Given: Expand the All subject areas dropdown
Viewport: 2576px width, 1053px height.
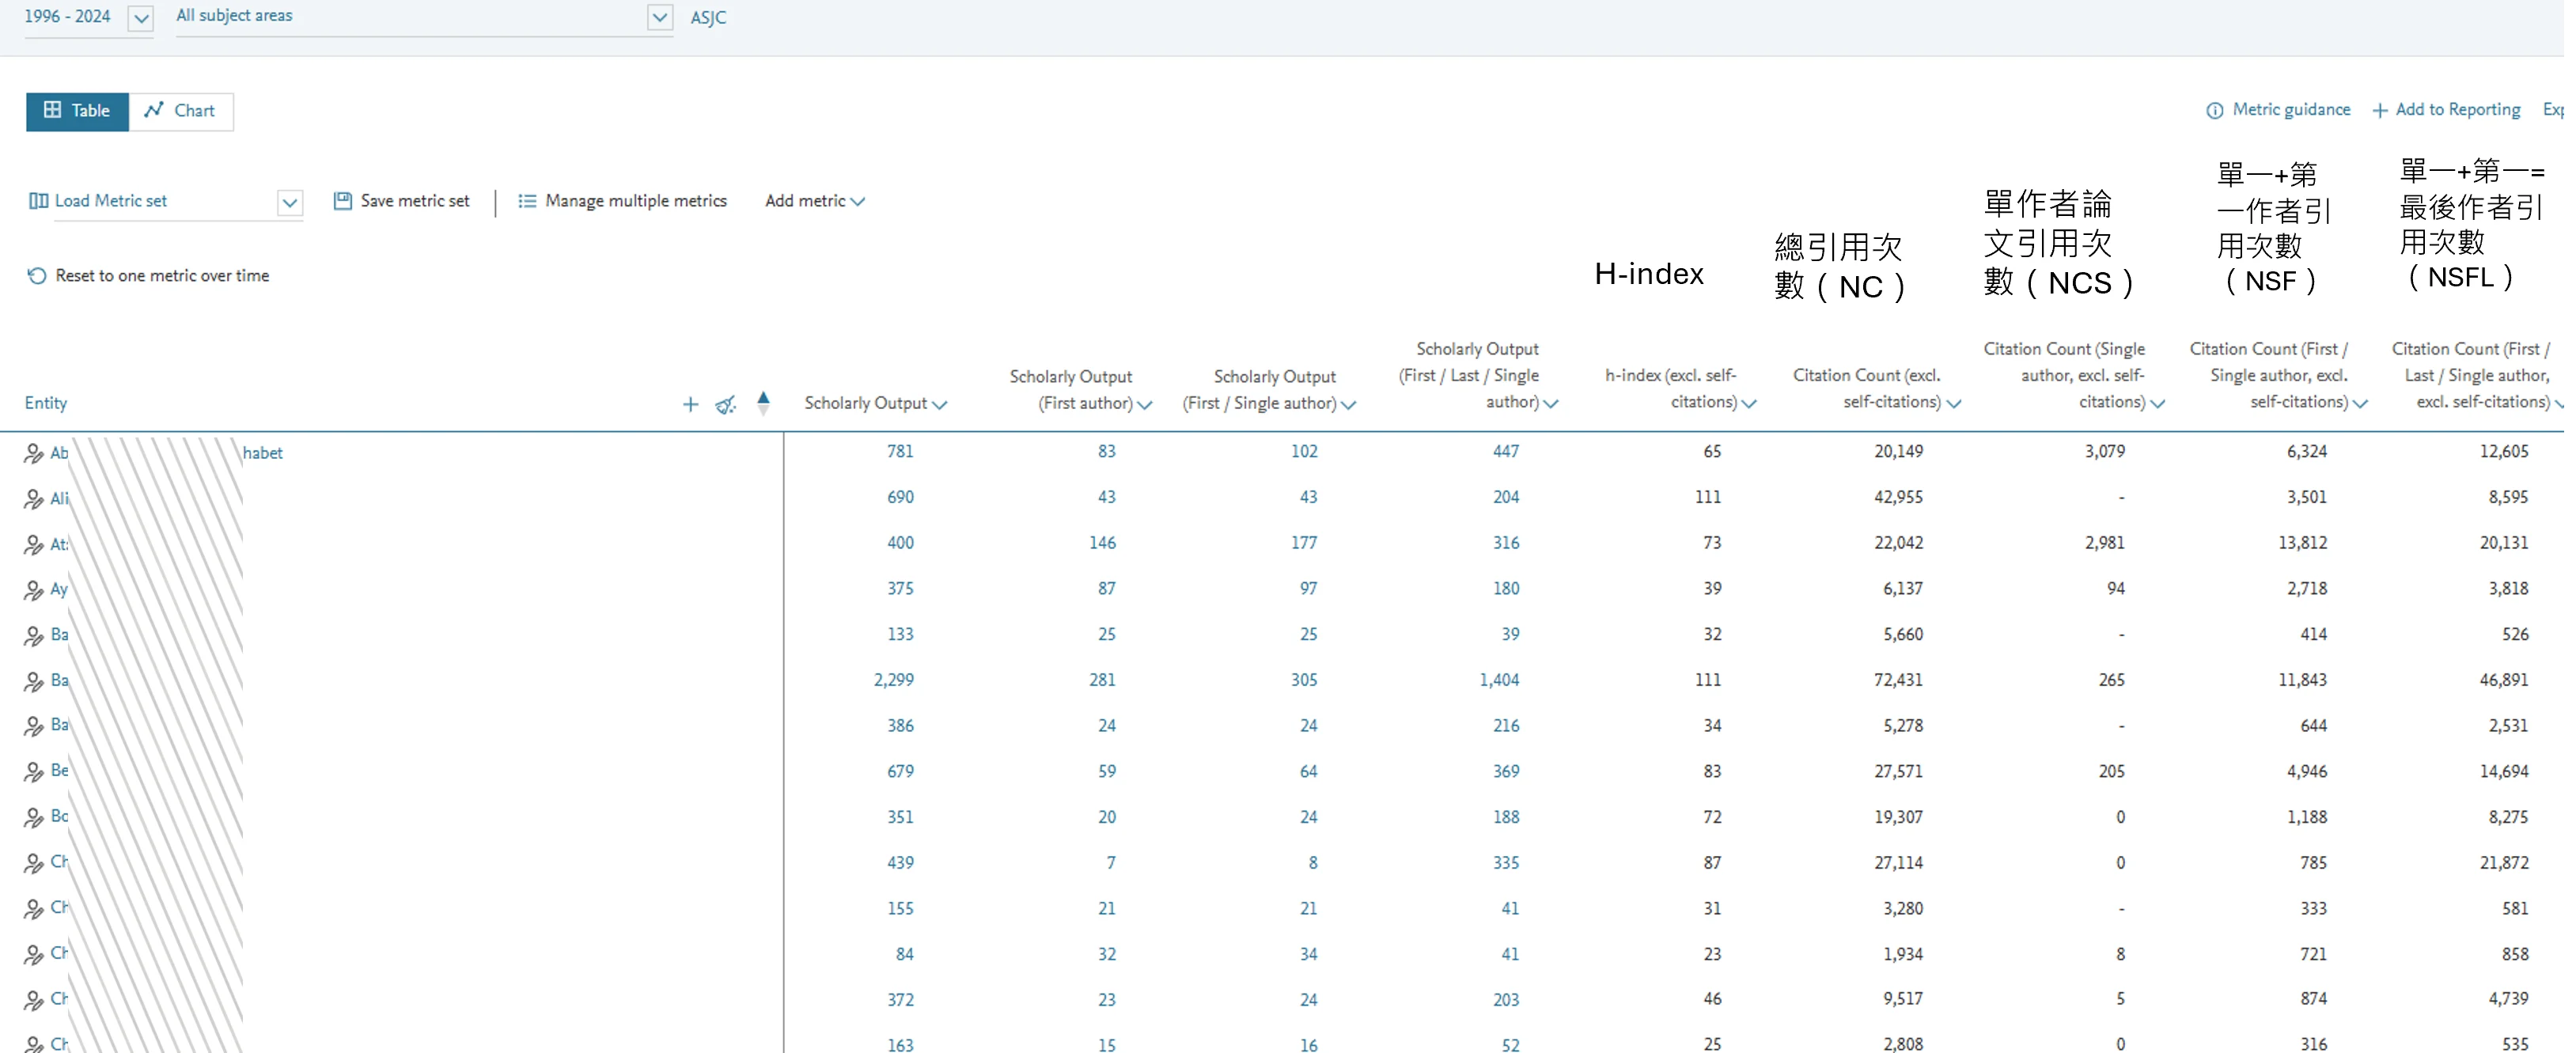Looking at the screenshot, I should [x=659, y=18].
